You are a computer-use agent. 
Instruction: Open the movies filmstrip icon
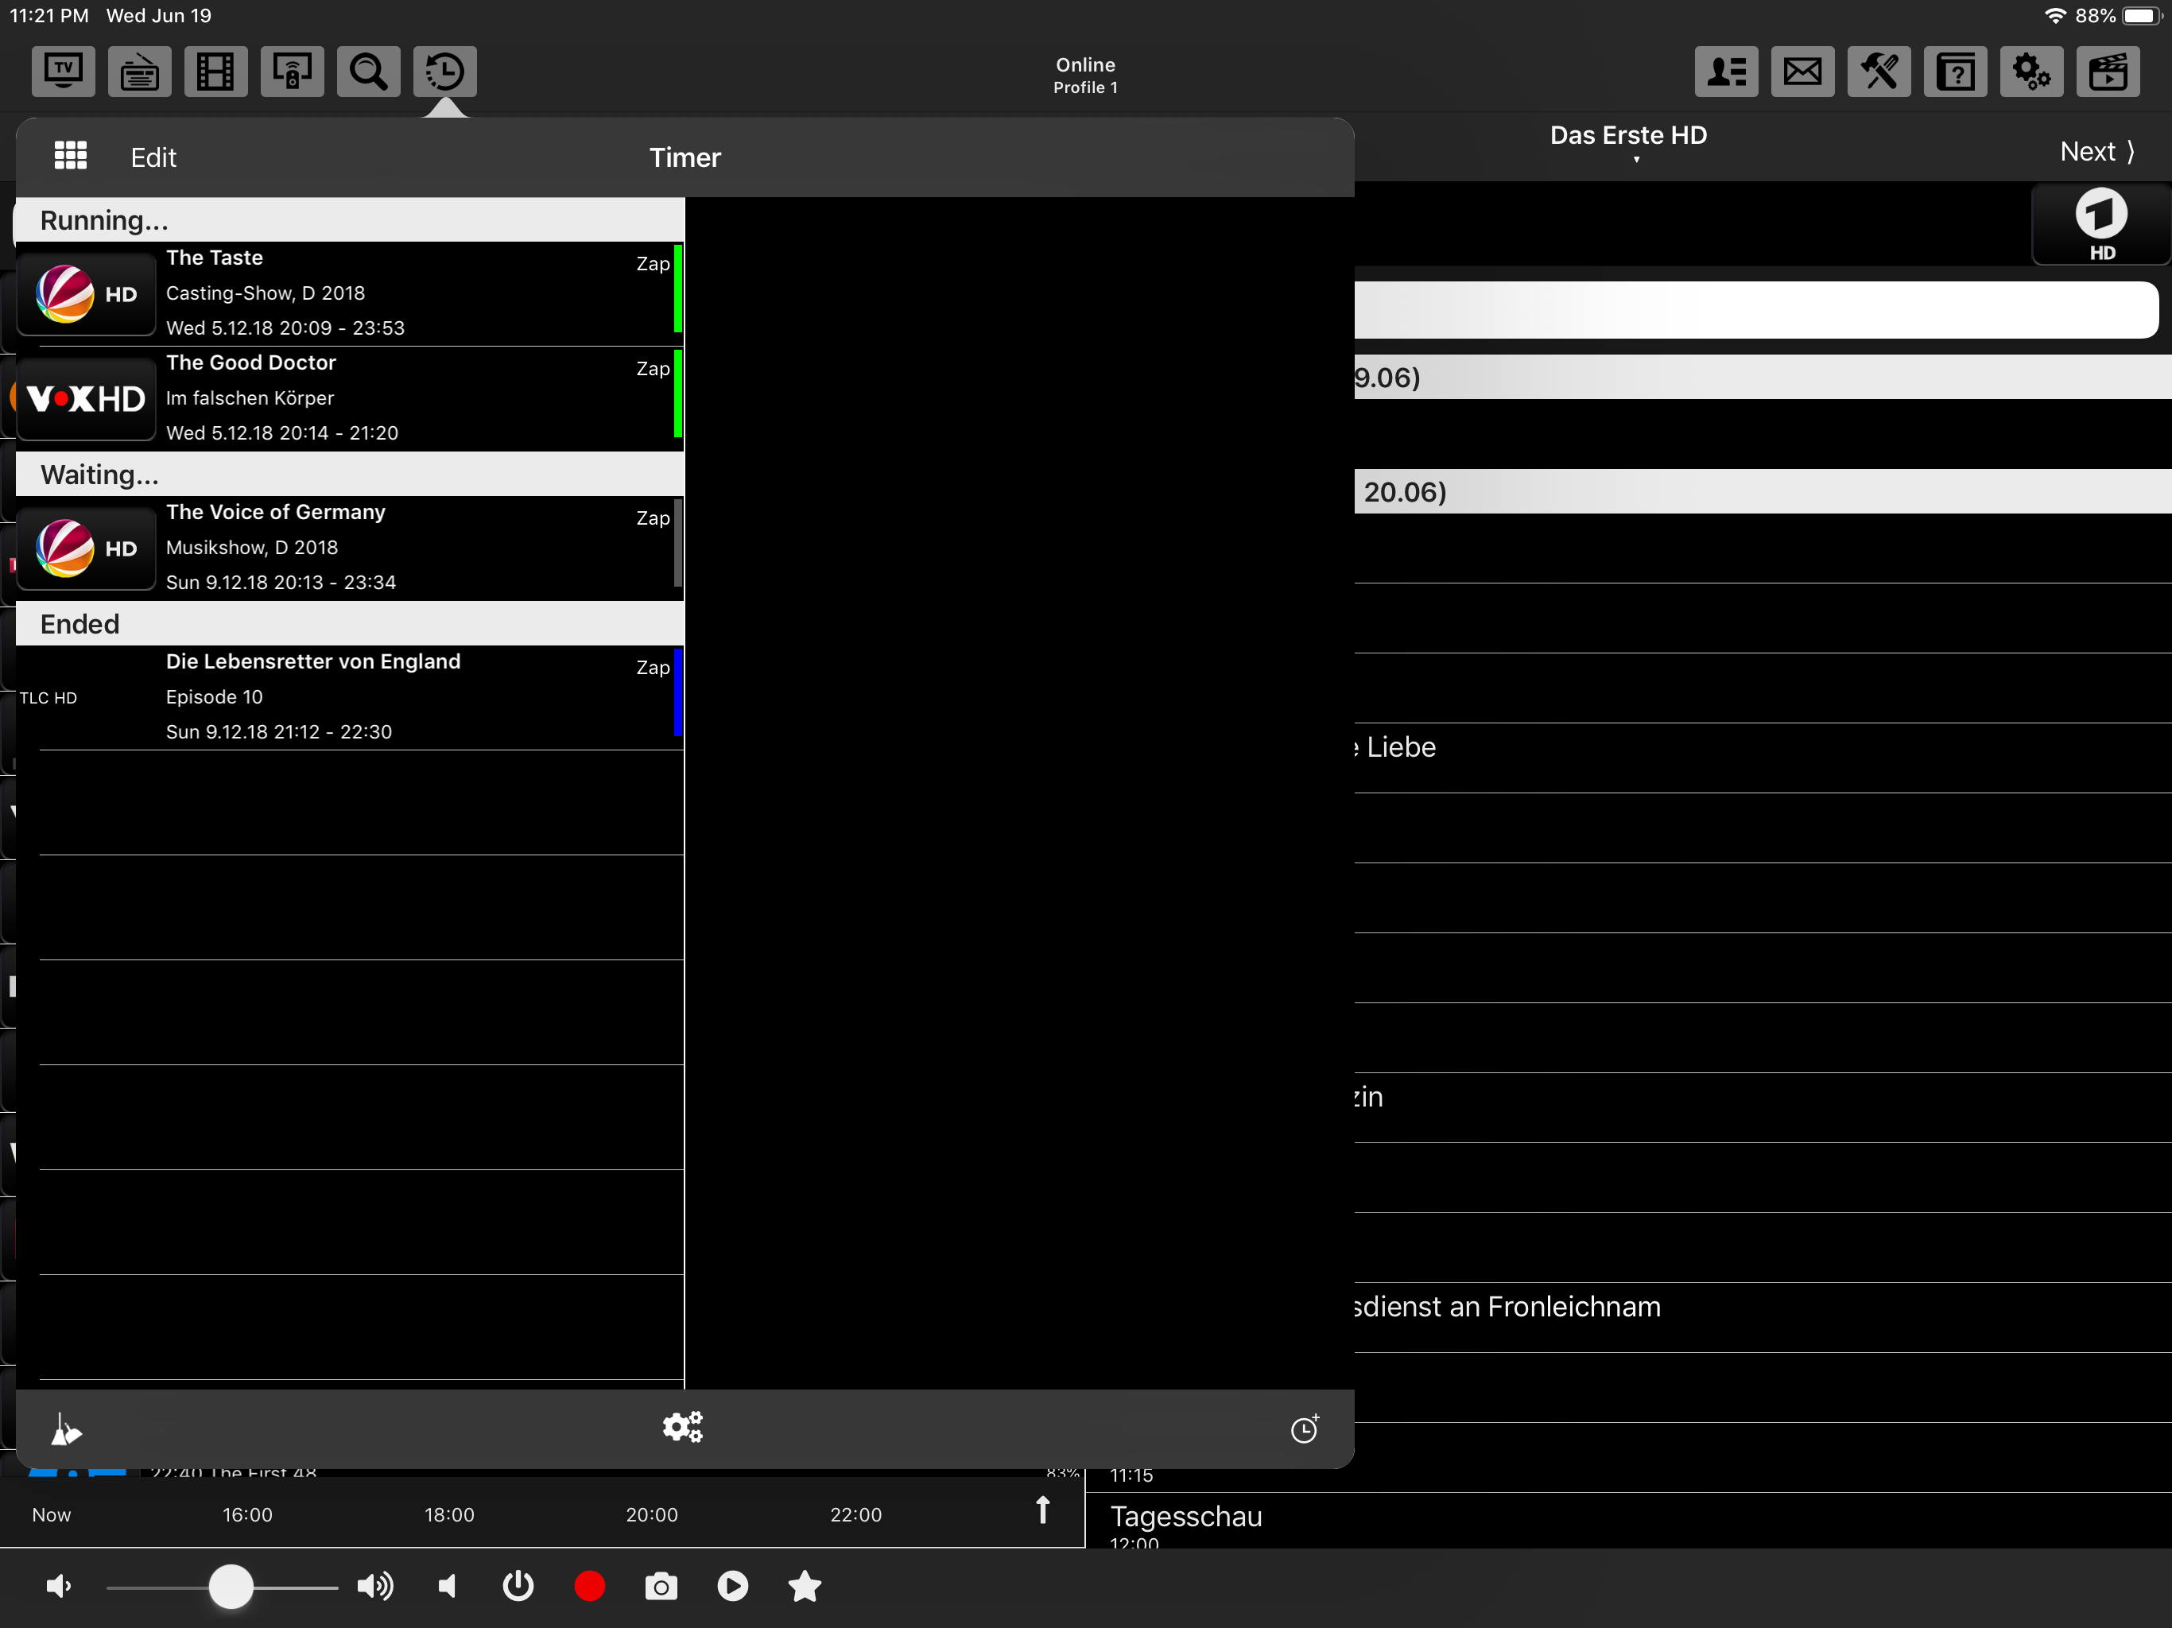215,71
